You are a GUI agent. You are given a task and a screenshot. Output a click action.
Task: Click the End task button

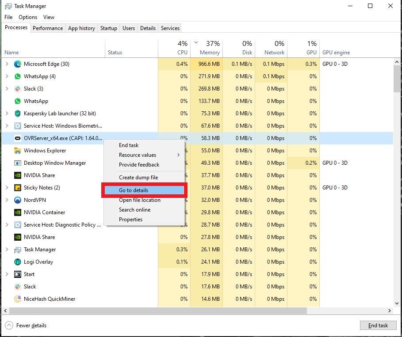pyautogui.click(x=378, y=326)
